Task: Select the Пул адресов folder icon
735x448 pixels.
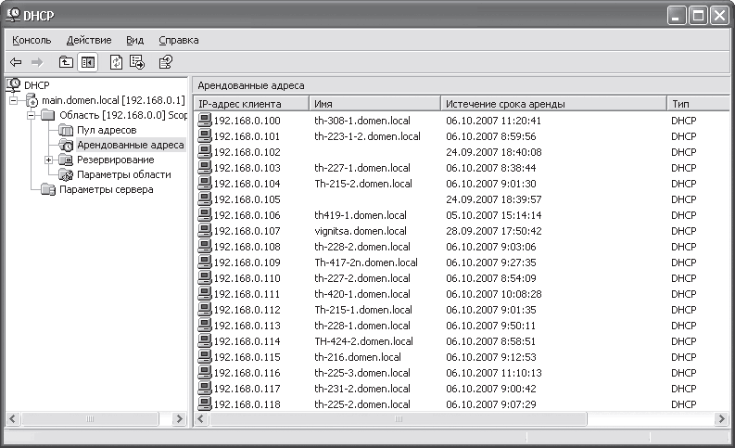Action: point(66,130)
